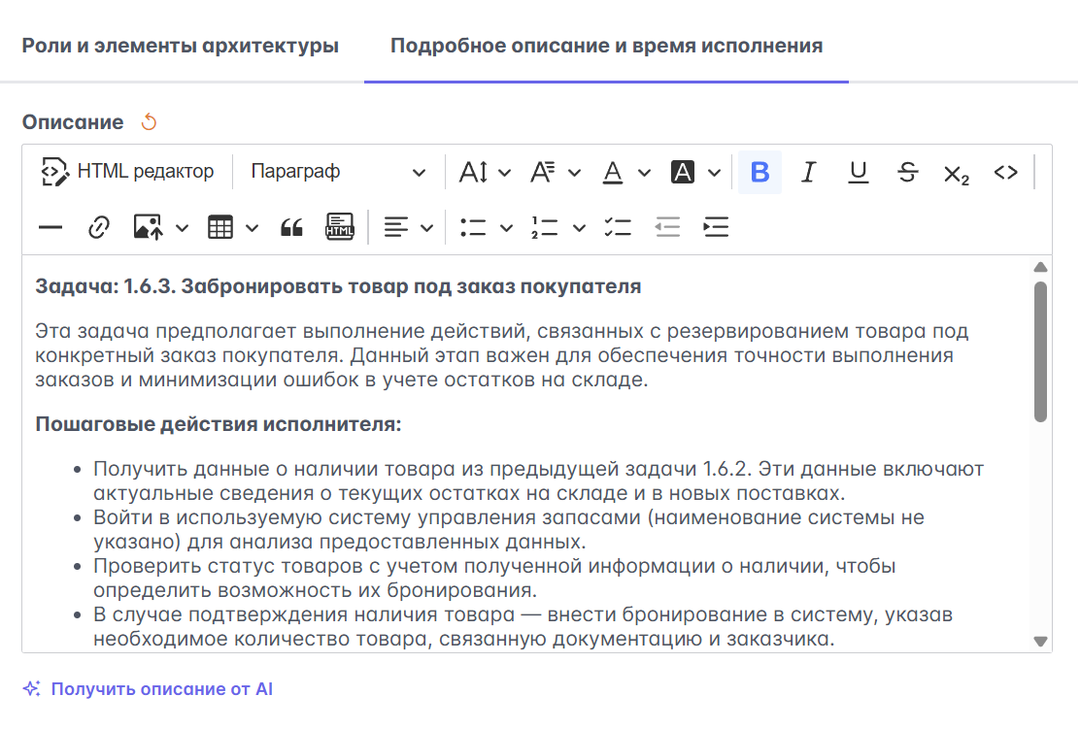1080x729 pixels.
Task: Click the font family icon
Action: (x=543, y=172)
